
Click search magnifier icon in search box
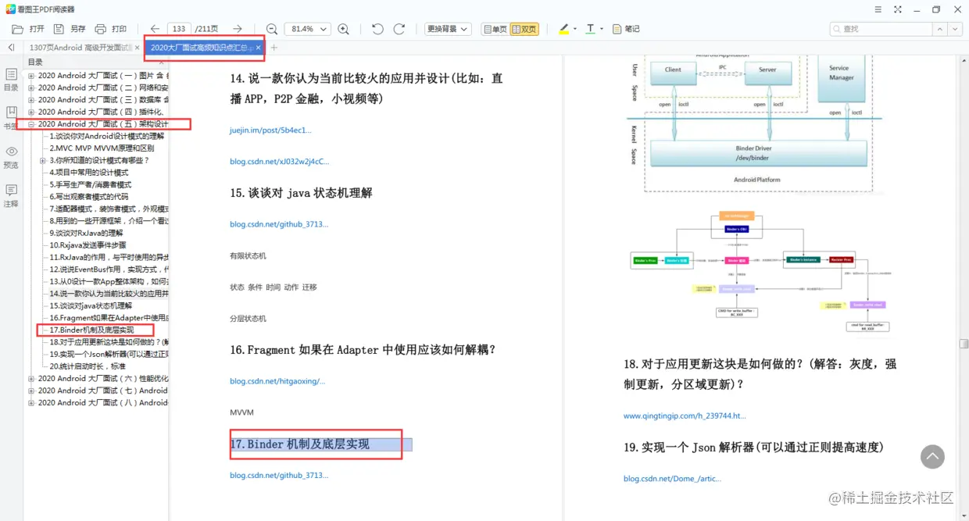coord(838,29)
